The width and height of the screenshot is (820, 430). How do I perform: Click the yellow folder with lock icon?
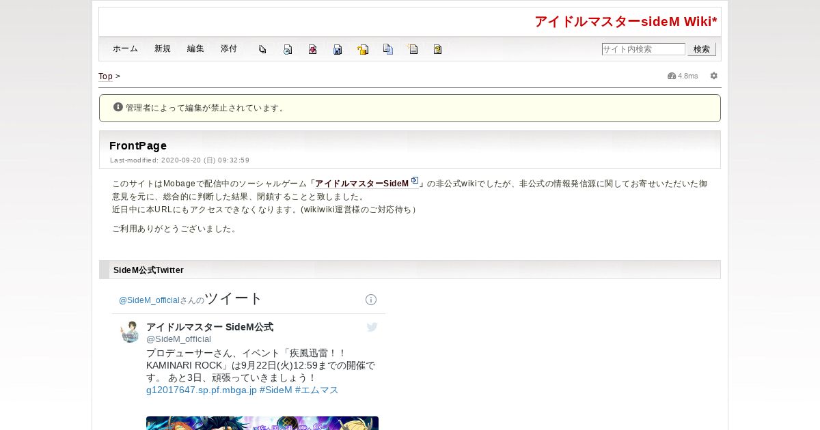[363, 49]
